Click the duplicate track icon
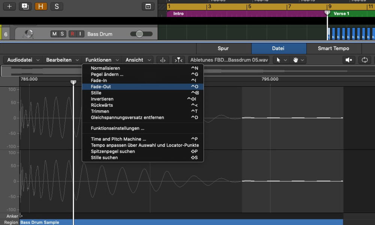 point(25,6)
